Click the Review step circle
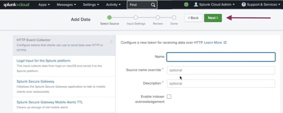283x113 pixels. pos(158,18)
